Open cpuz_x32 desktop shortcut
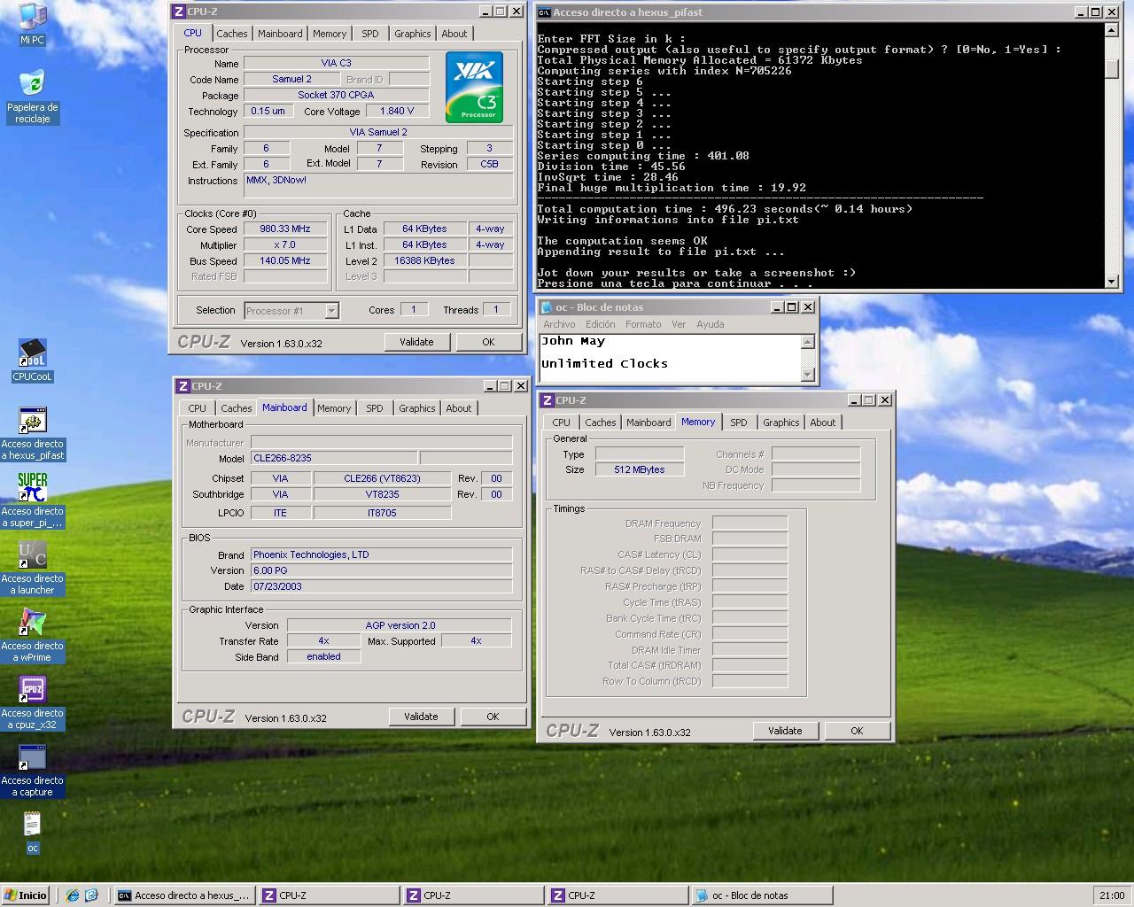This screenshot has height=907, width=1134. pyautogui.click(x=33, y=702)
